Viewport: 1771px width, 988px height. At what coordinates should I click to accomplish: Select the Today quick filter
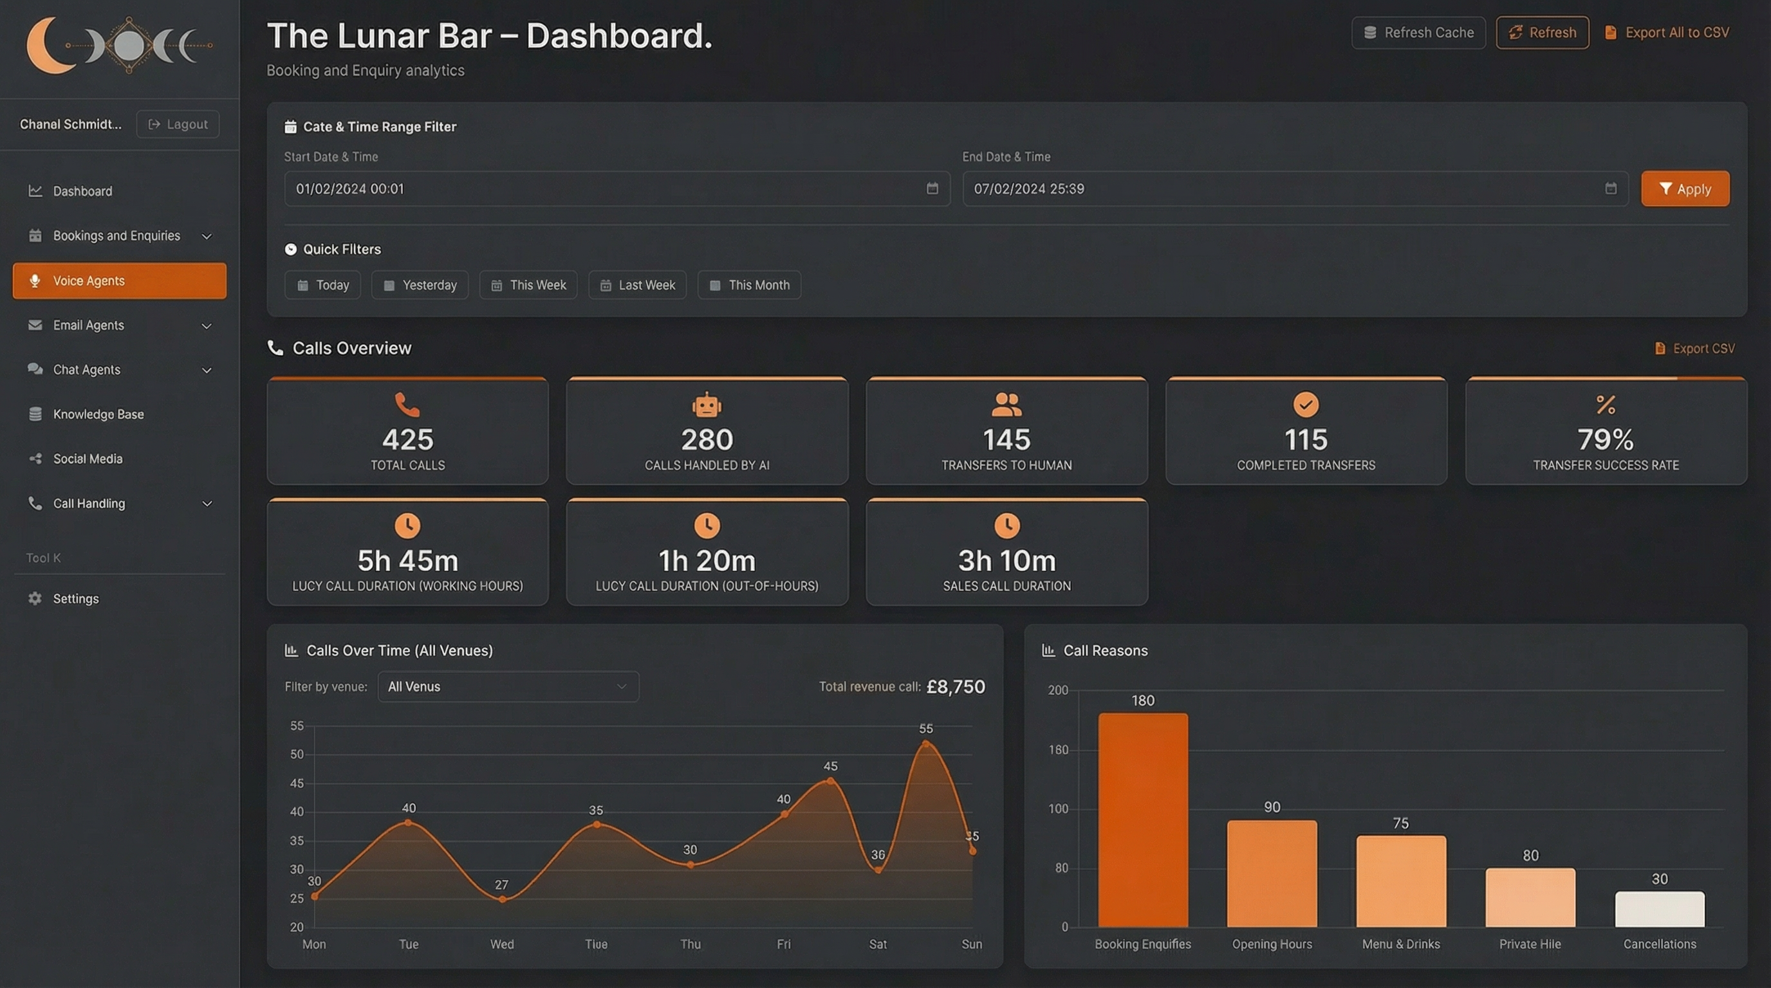coord(322,284)
